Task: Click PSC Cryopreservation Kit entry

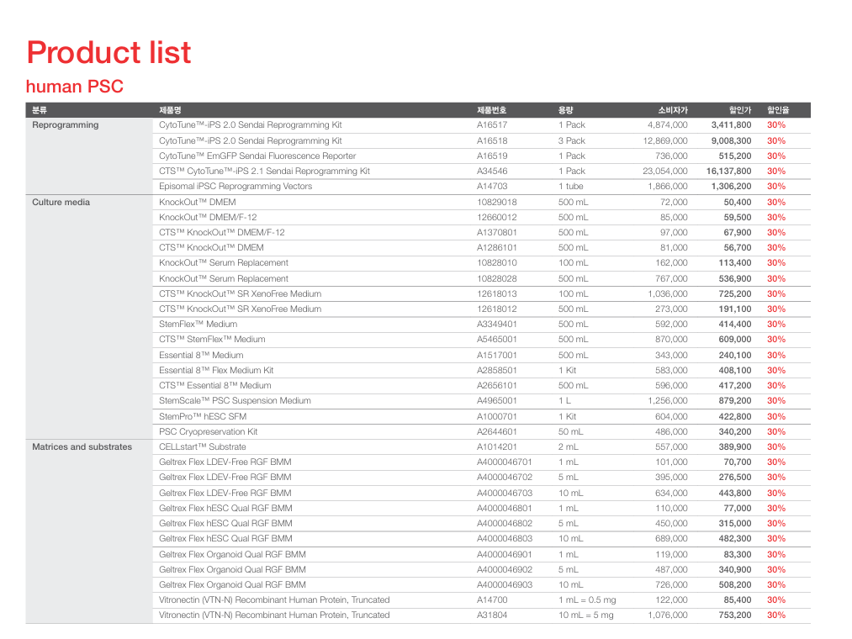Action: click(208, 431)
